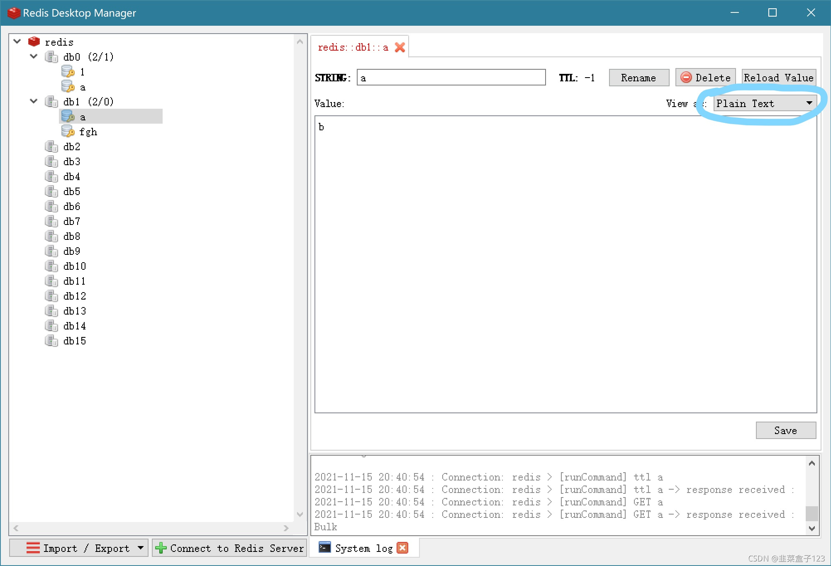Screen dimensions: 831x566
Task: Click the tree panel scroll-up arrow
Action: (x=300, y=41)
